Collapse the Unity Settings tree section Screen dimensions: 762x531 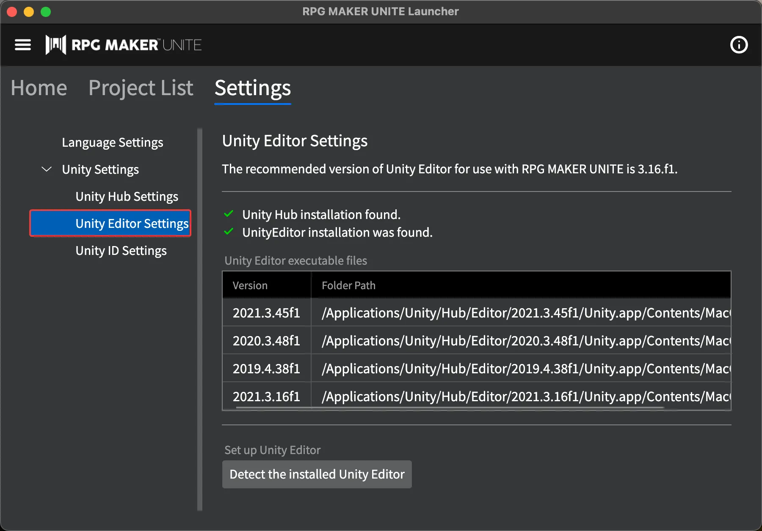click(x=47, y=170)
